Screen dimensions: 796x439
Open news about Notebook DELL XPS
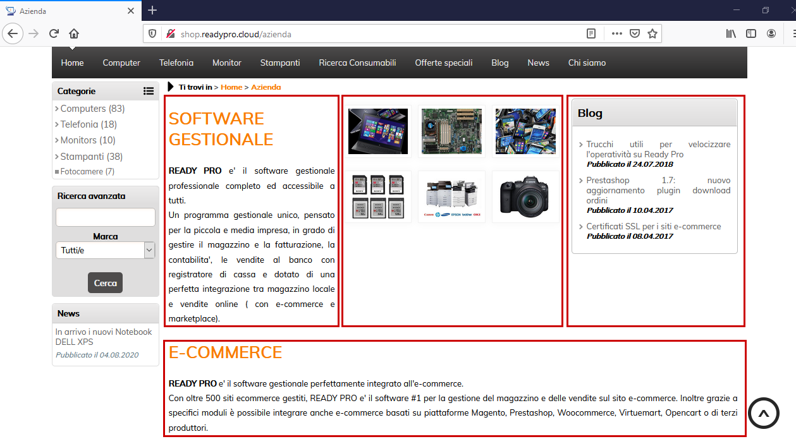tap(104, 337)
